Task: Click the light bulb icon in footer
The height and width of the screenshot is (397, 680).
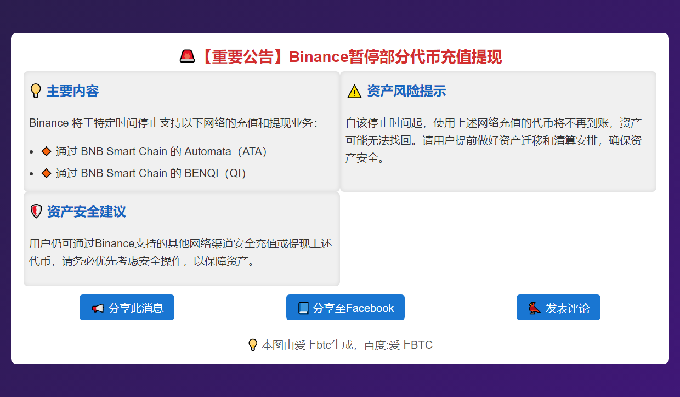Action: [253, 345]
